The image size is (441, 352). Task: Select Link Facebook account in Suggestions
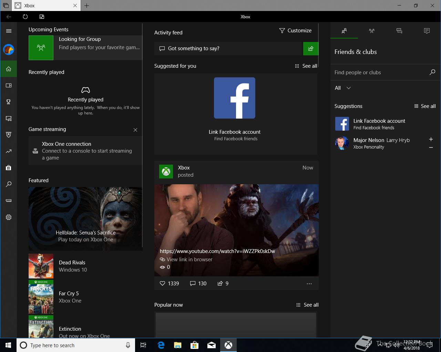tap(385, 124)
